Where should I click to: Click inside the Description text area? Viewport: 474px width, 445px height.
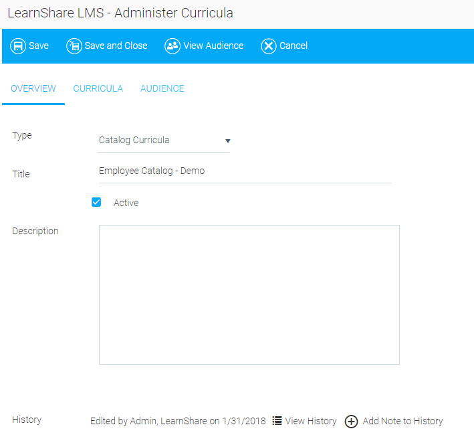[x=249, y=294]
